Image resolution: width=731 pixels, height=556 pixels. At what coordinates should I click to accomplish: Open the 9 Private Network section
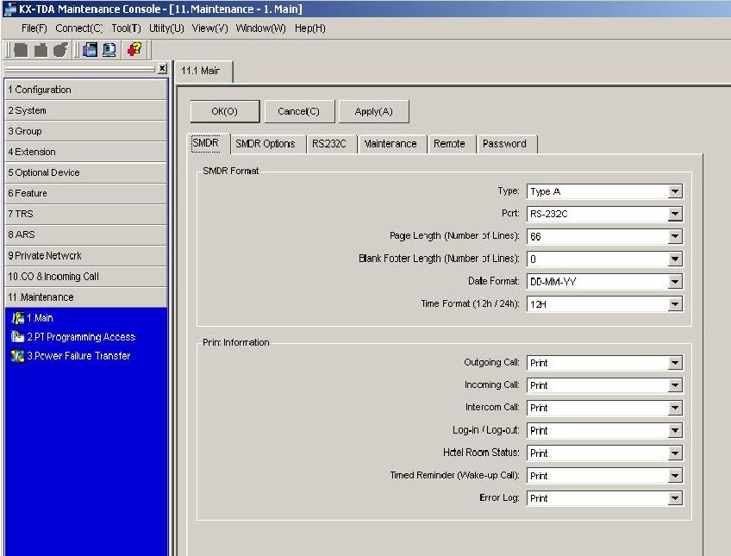pyautogui.click(x=86, y=255)
